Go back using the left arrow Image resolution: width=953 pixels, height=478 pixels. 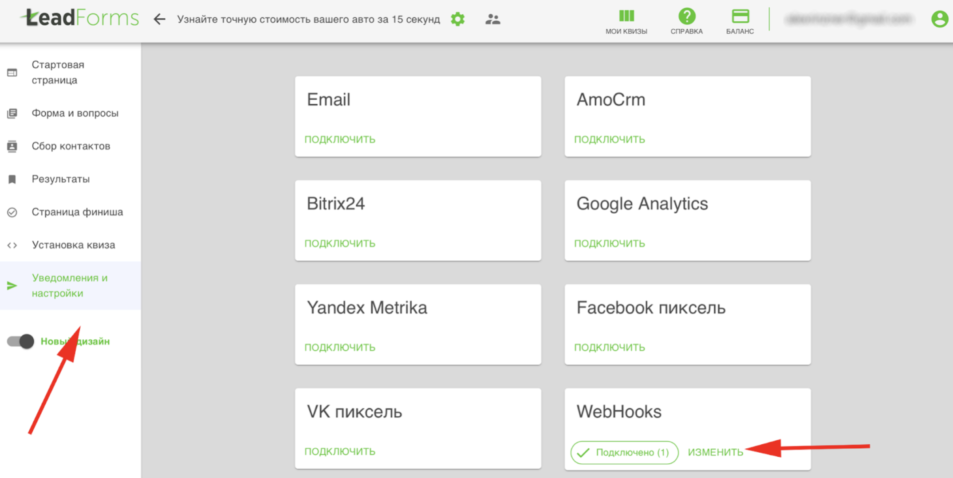coord(159,20)
